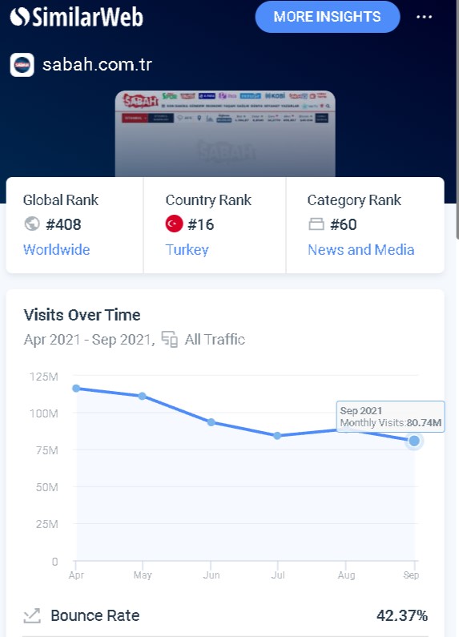Click the Bounce Rate trend icon
Screen dimensions: 459x637
[32, 615]
